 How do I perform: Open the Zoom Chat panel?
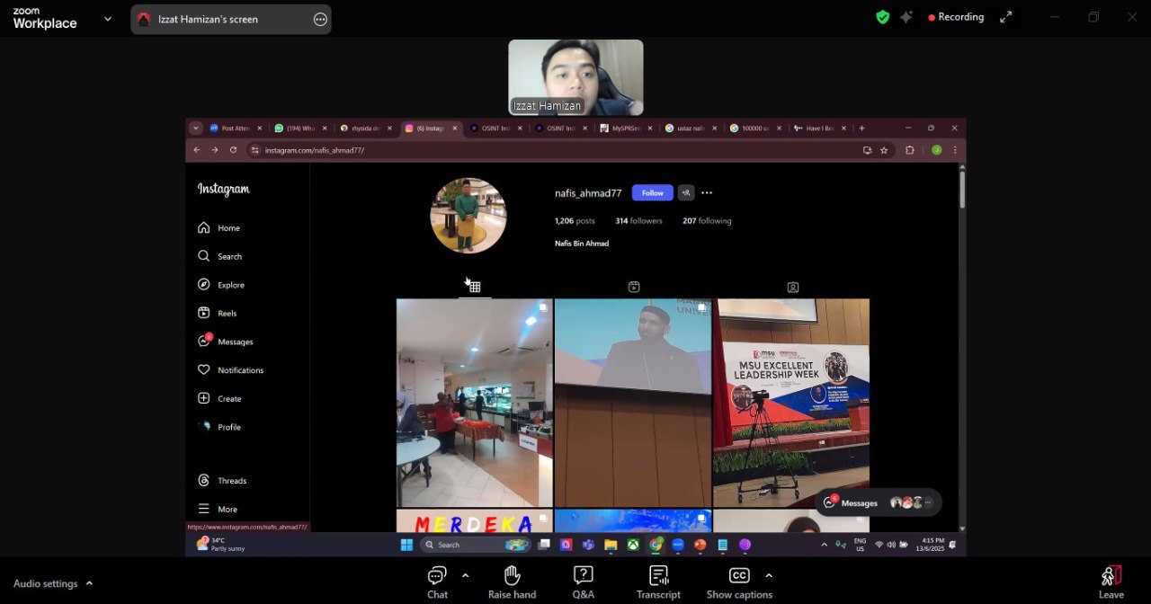coord(437,582)
